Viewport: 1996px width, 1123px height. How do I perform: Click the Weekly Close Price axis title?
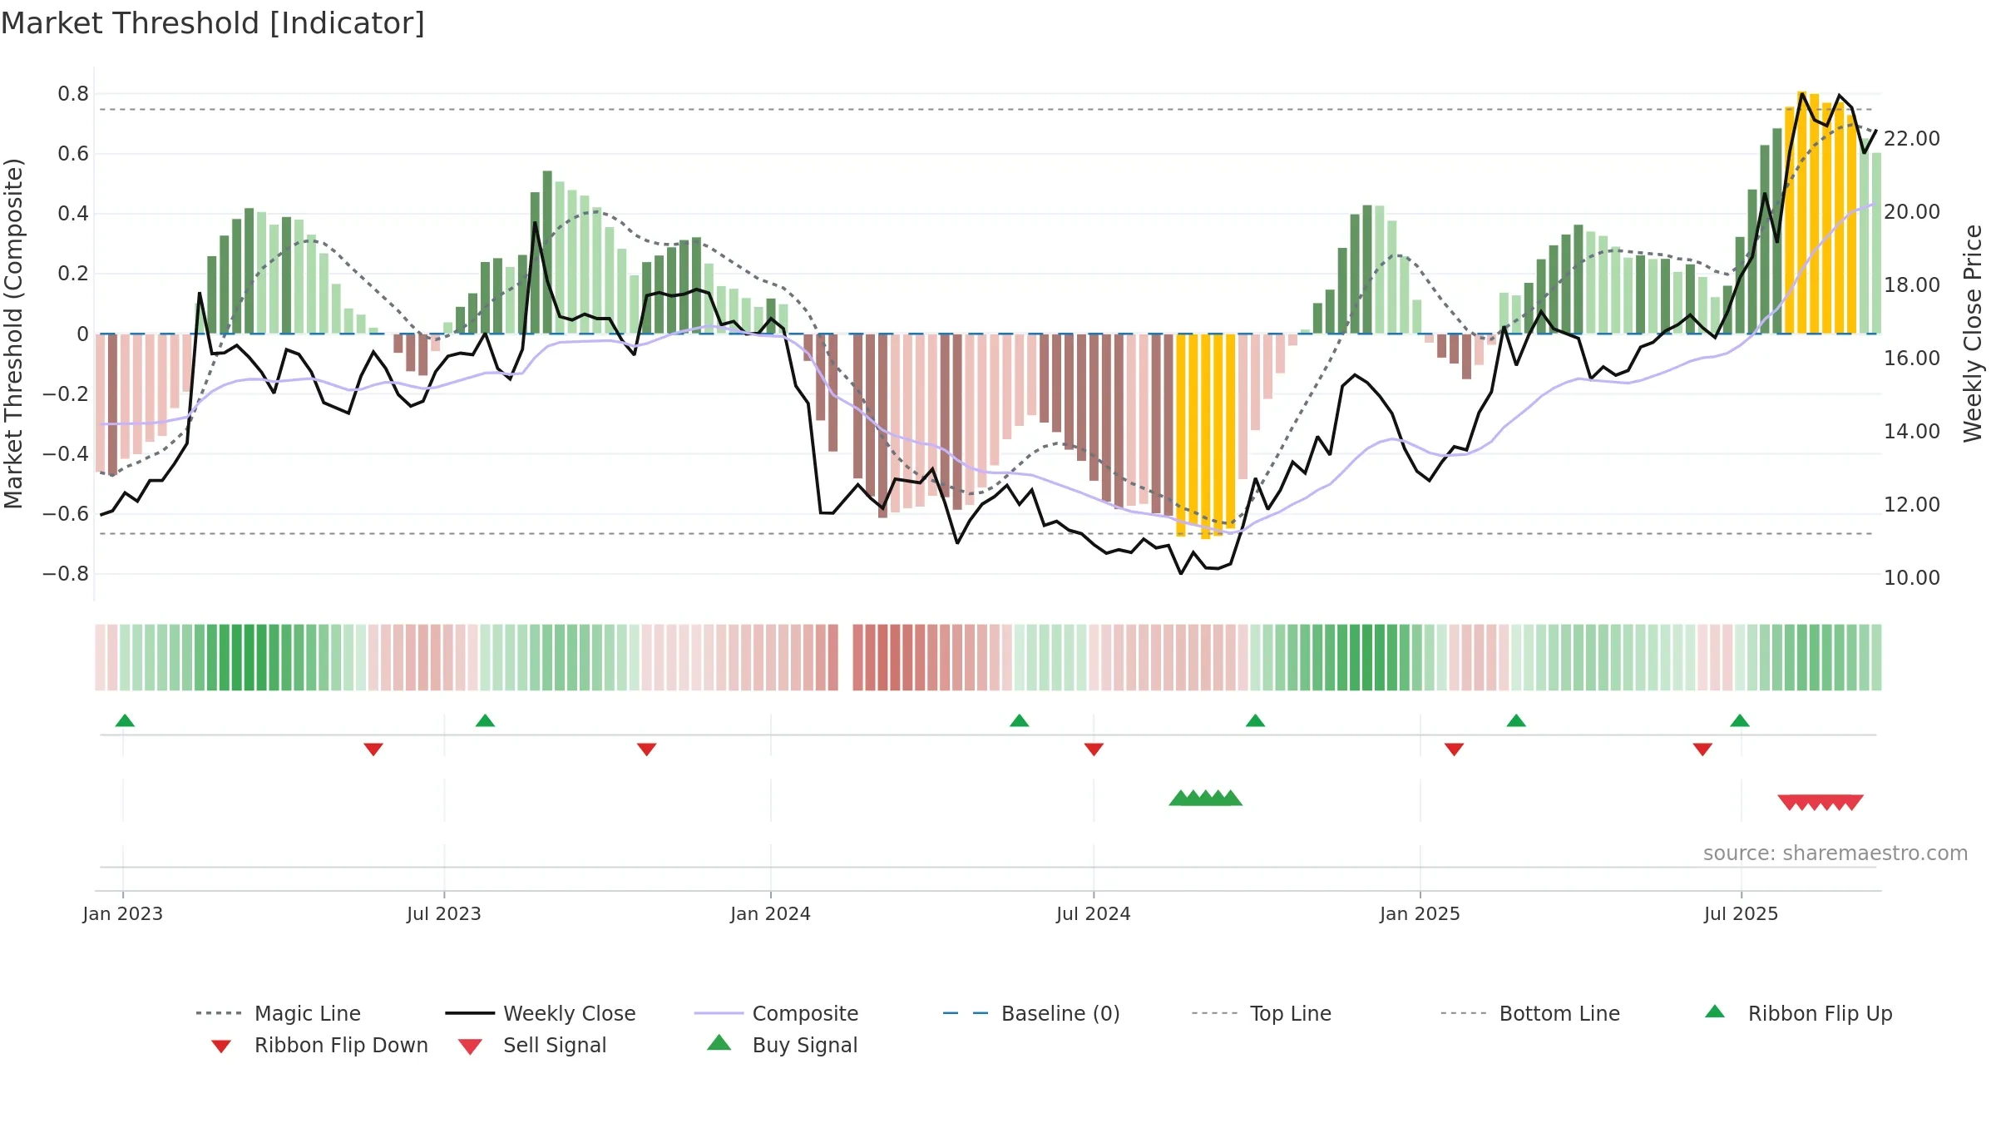pyautogui.click(x=1973, y=334)
